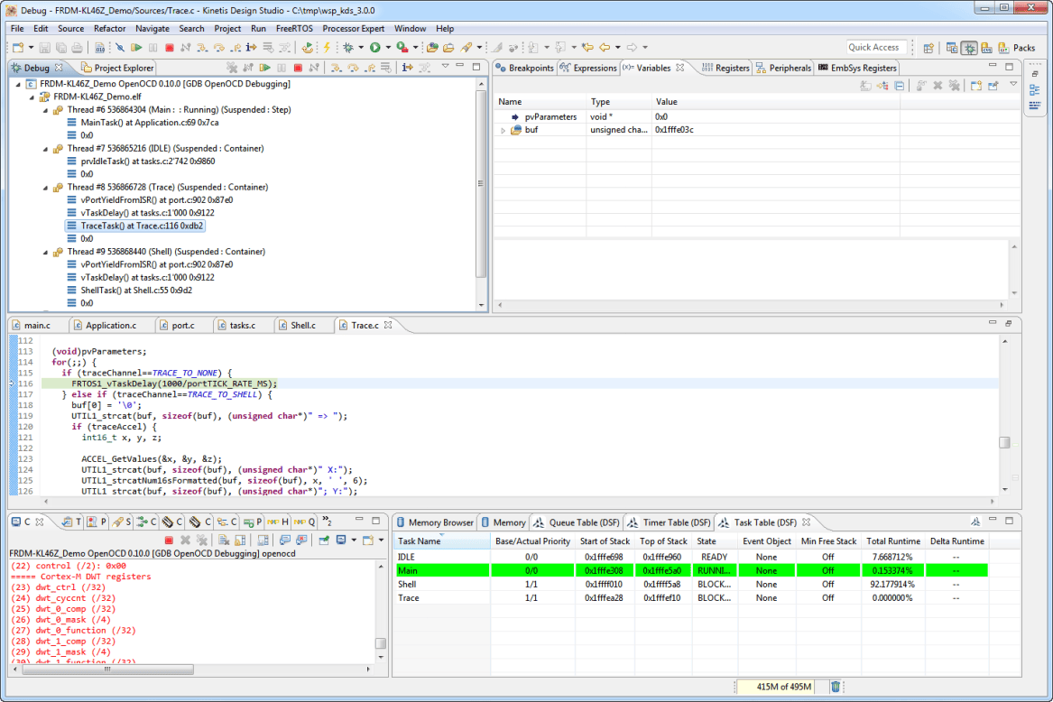Select the pvParameters variable row
The width and height of the screenshot is (1053, 702).
[757, 117]
